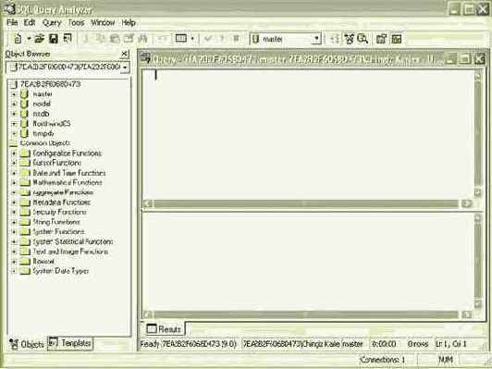Screen dimensions: 492x369
Task: Click the 'Ln 1, Col 1' status text
Action: [451, 344]
